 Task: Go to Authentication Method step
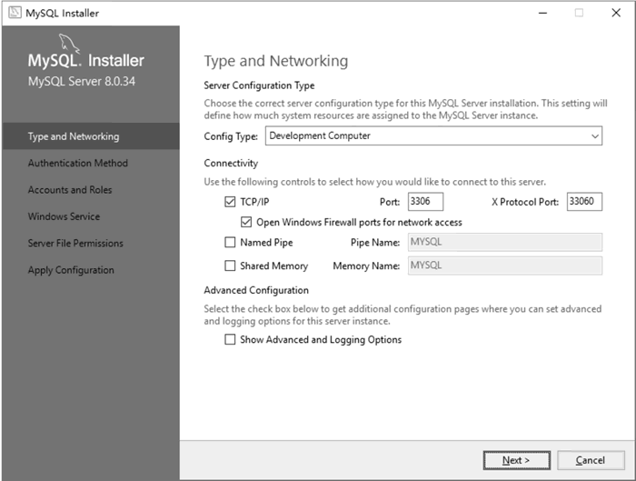click(78, 163)
